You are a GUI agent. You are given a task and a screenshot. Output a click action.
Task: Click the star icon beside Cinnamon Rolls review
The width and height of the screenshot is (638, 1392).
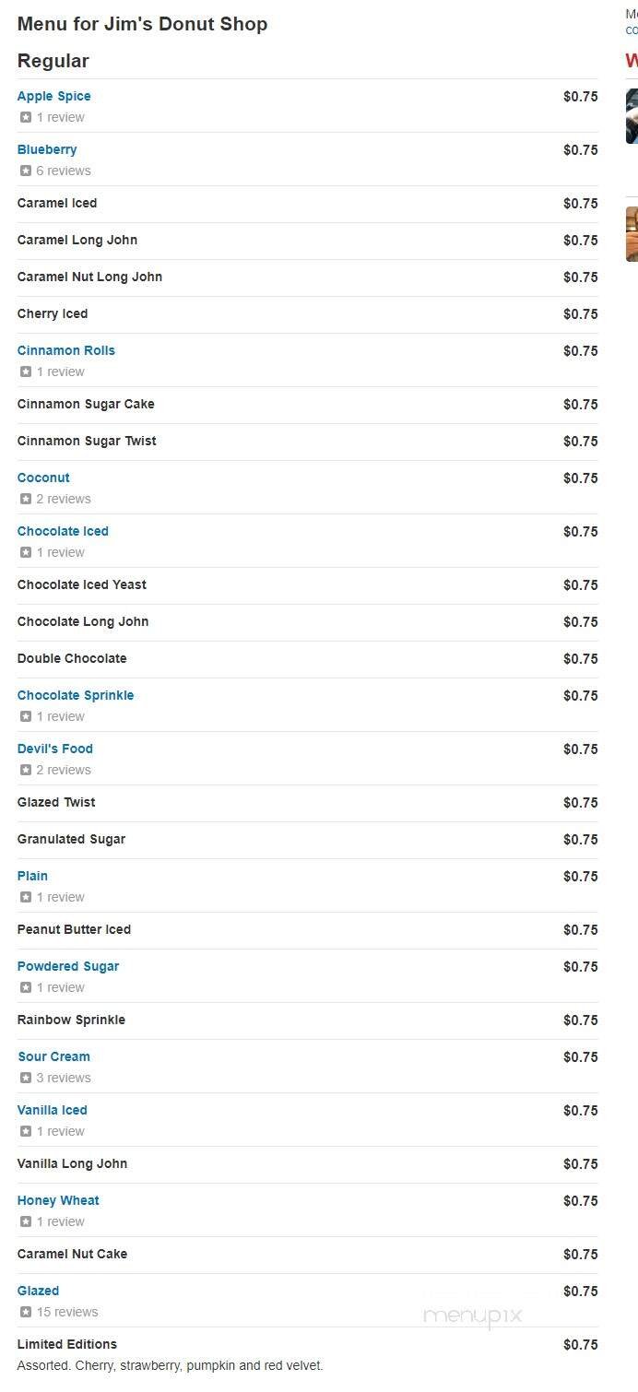pyautogui.click(x=25, y=372)
